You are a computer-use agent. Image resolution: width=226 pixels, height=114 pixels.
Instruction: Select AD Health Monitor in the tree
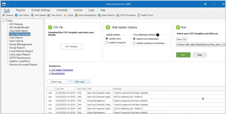[19, 27]
